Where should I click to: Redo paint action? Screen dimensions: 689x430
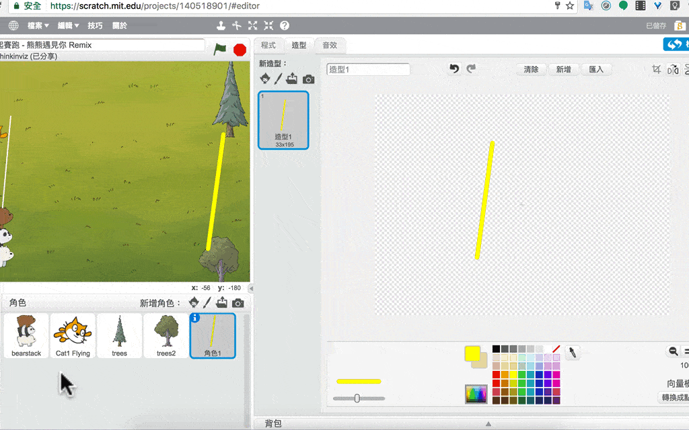point(471,69)
